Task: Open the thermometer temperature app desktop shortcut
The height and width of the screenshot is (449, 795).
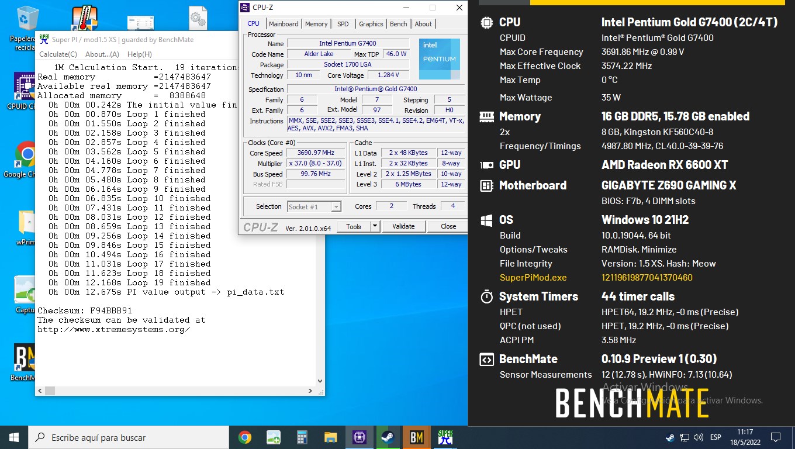Action: (84, 19)
